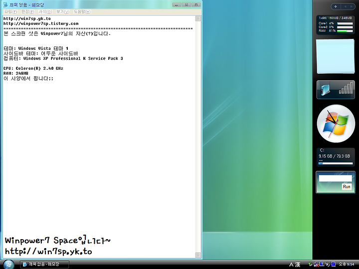
Task: Click the green safely remove hardware tray icon
Action: pos(311,264)
